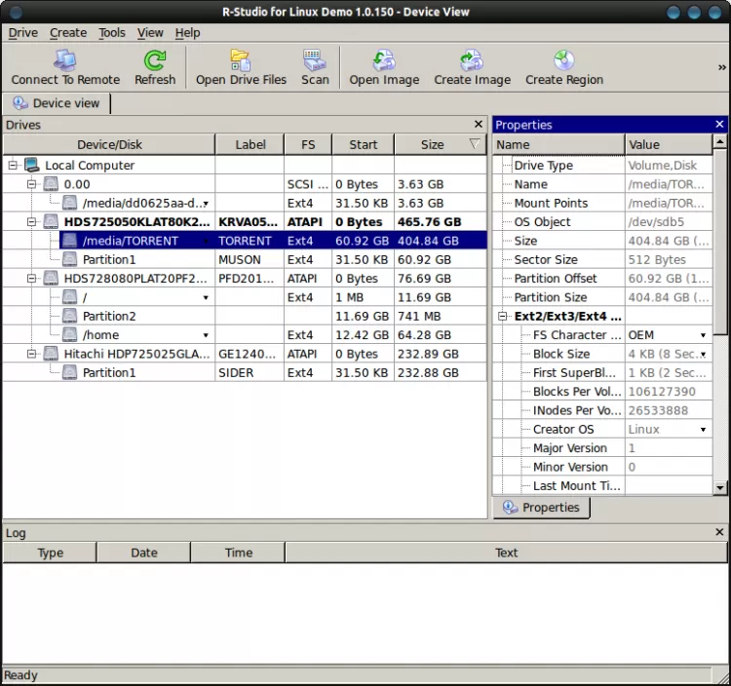Open the Creator OS dropdown showing Linux
This screenshot has width=731, height=686.
pyautogui.click(x=704, y=430)
